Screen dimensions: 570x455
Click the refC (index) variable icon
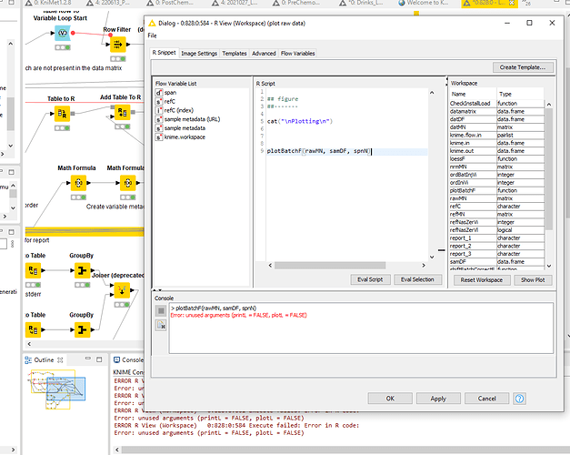pos(159,110)
